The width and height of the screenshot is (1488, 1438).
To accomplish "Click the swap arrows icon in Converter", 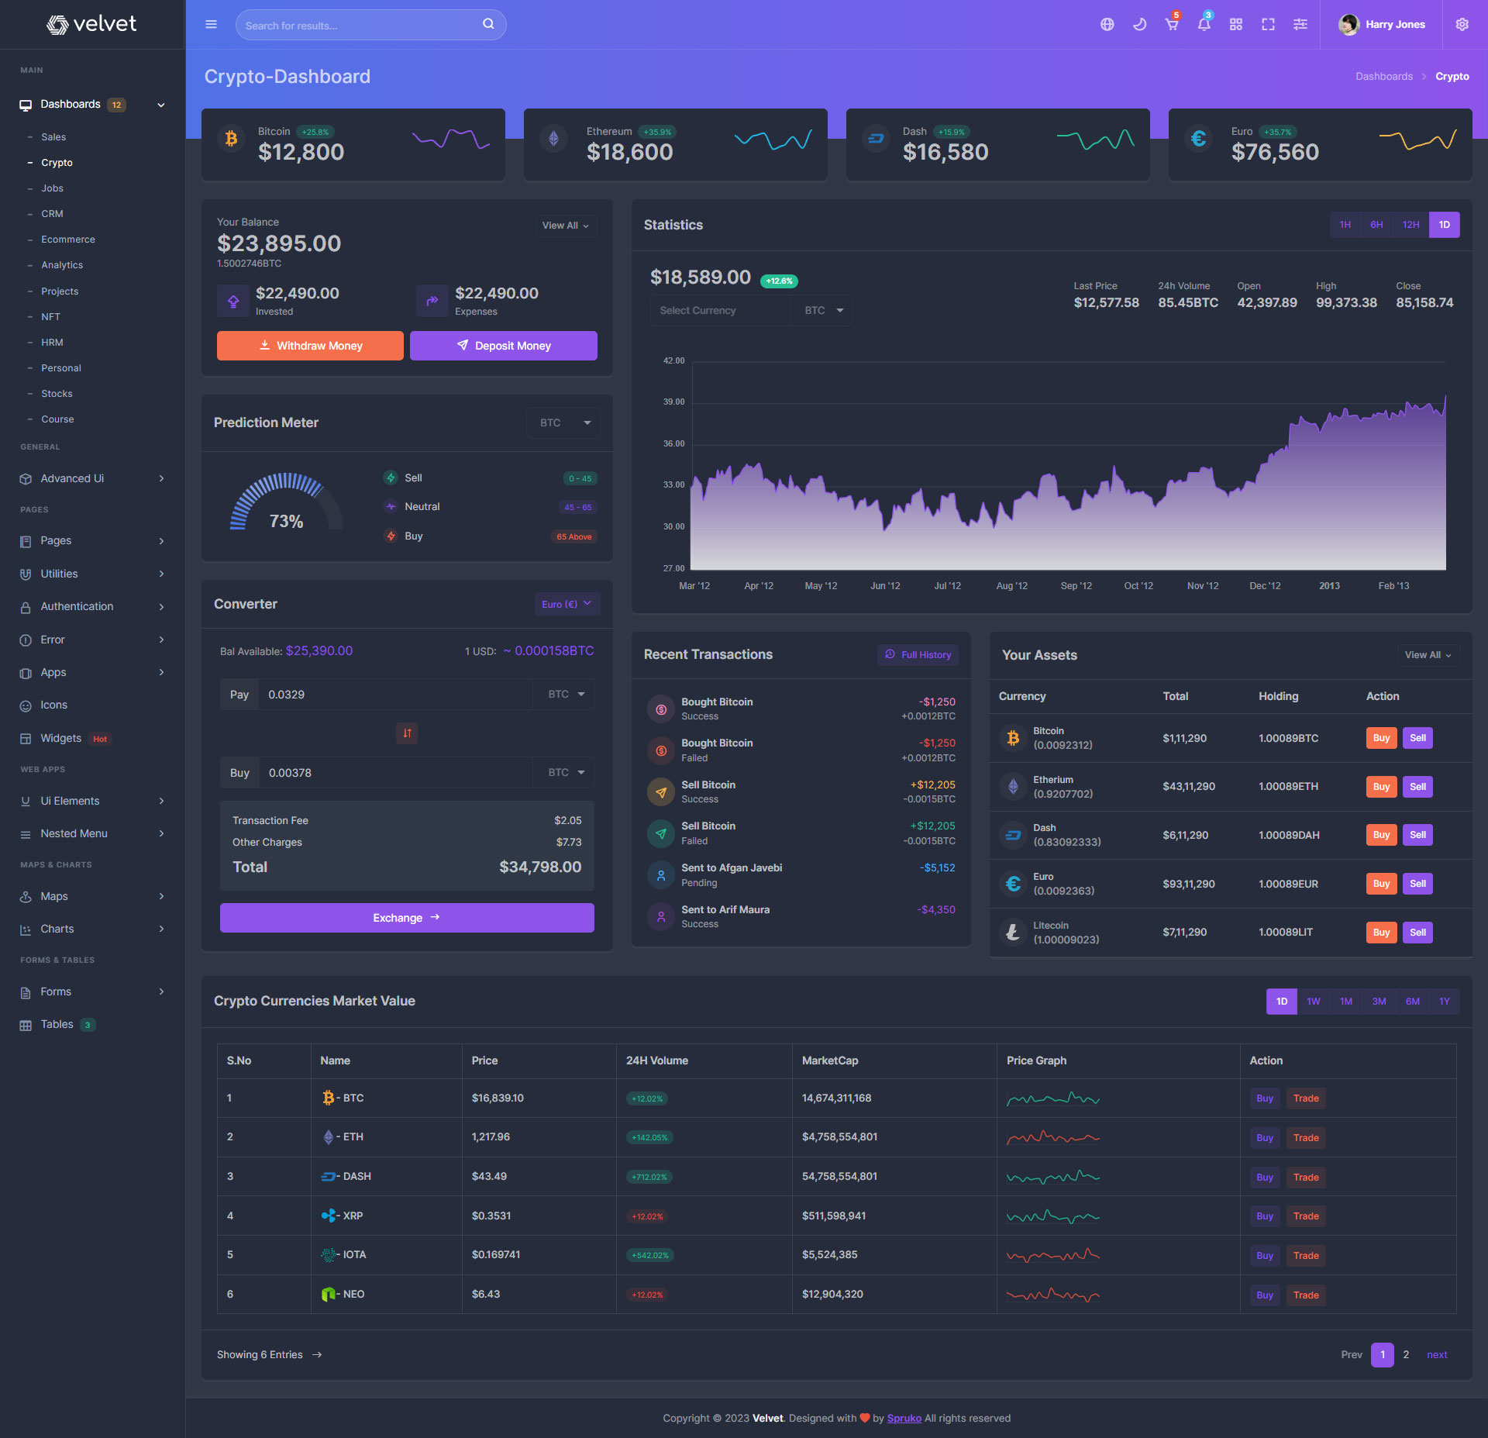I will tap(407, 733).
